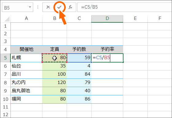Select row 1 header

coord(6,26)
